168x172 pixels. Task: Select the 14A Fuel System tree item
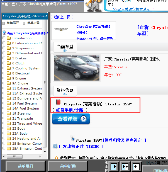coord(26,108)
